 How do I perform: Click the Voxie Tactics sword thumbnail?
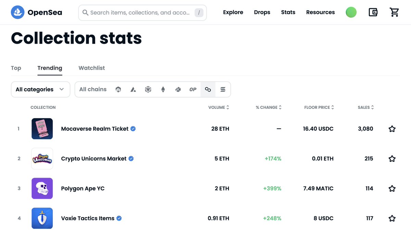click(42, 218)
